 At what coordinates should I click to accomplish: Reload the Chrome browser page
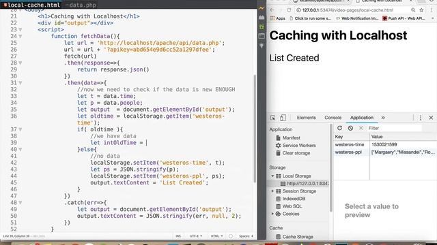coord(289,10)
